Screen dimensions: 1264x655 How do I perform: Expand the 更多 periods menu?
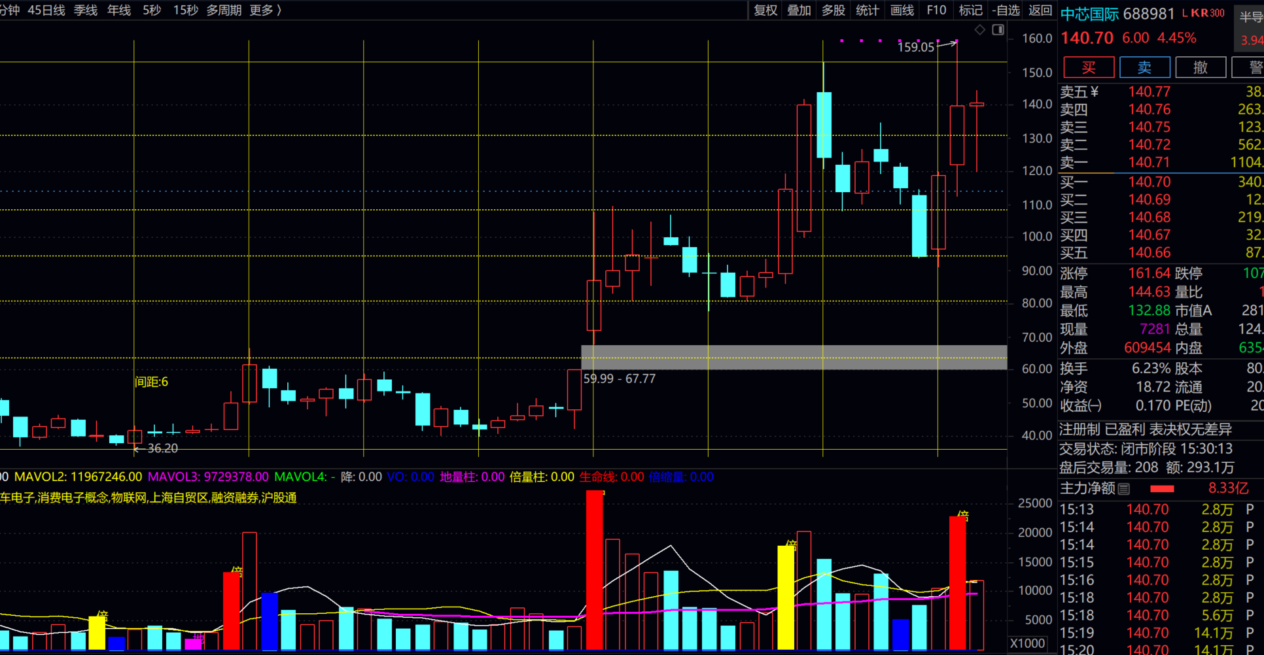pyautogui.click(x=265, y=10)
